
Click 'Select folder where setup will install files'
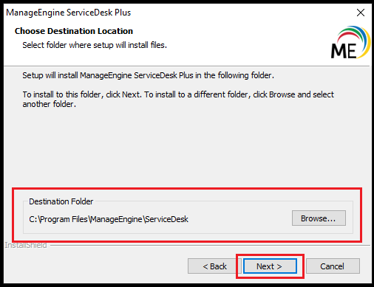[x=95, y=45]
